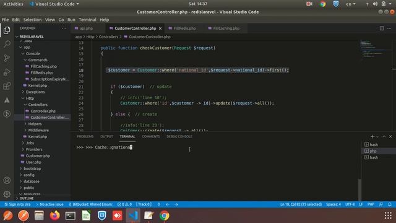Open the Manage gear settings icon
This screenshot has width=396, height=223.
pyautogui.click(x=7, y=194)
